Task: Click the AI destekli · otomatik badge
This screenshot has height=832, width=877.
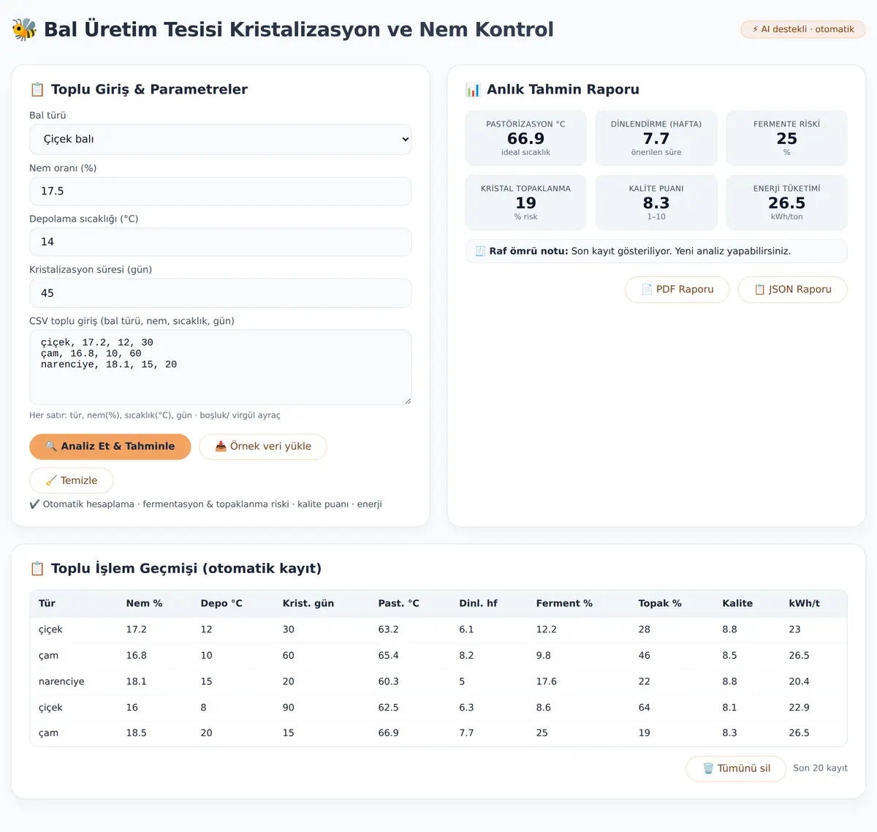Action: click(803, 29)
